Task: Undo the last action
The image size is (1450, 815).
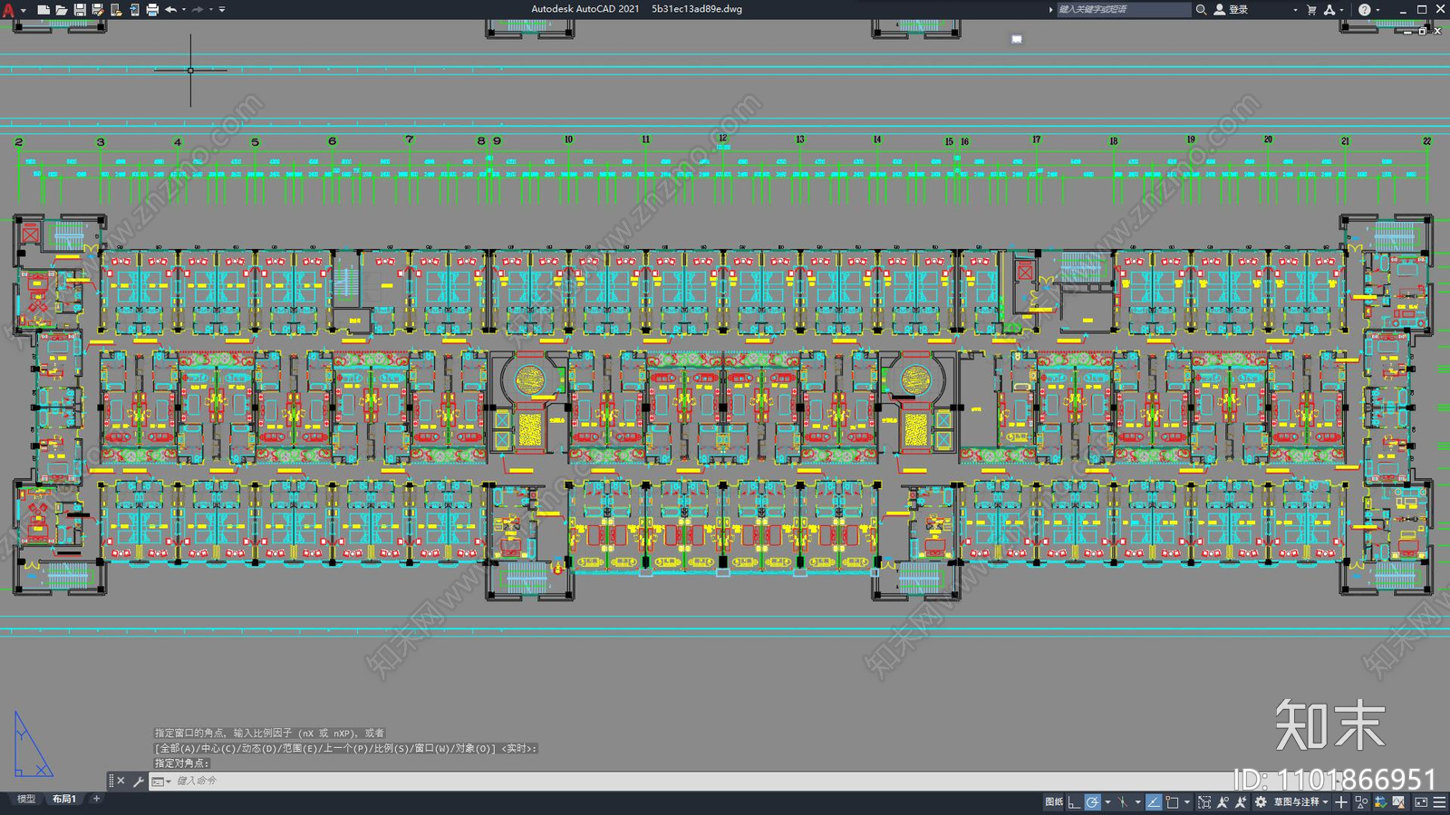Action: [170, 9]
